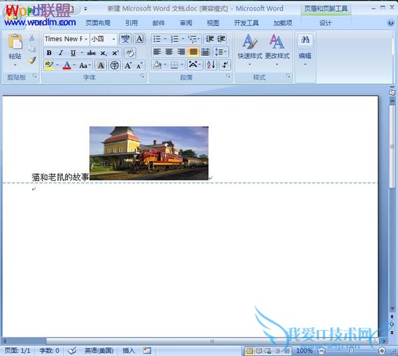This screenshot has width=398, height=356.
Task: Toggle justify alignment
Action: (193, 52)
